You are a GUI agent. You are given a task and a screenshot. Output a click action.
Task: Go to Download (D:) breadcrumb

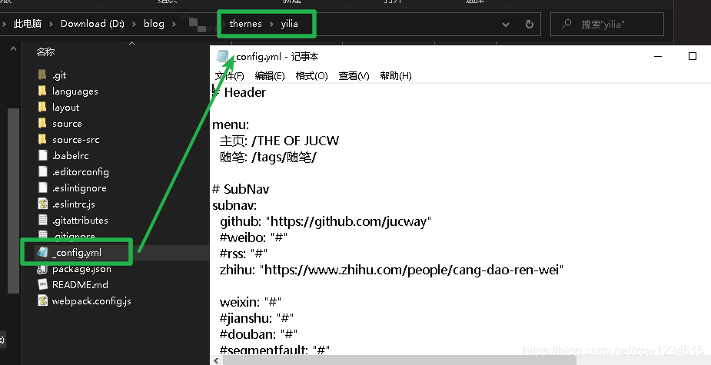92,24
